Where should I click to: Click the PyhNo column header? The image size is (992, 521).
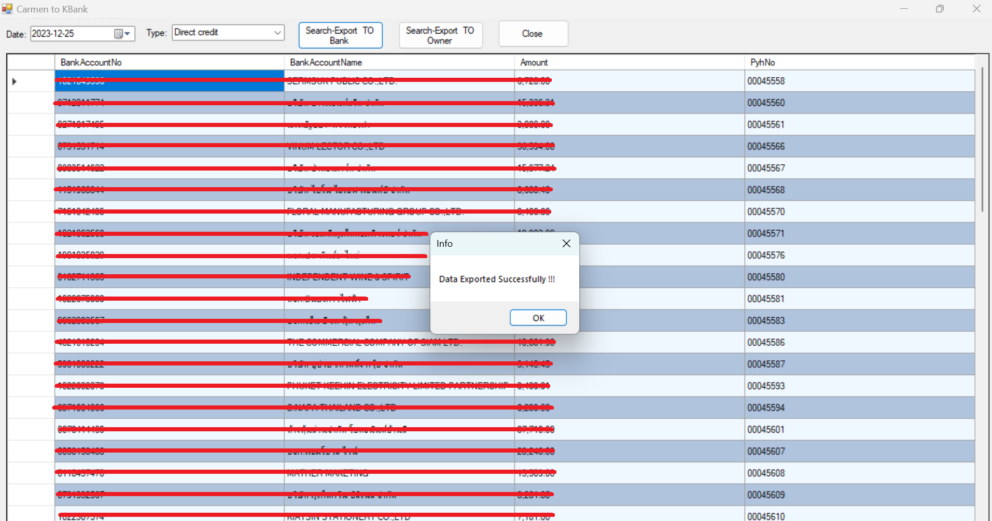(762, 63)
